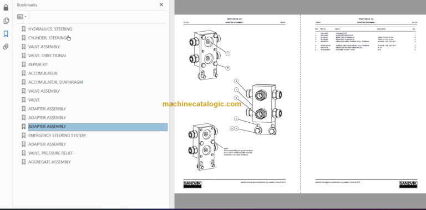This screenshot has width=426, height=210.
Task: Open the security lock panel icon
Action: click(x=6, y=8)
